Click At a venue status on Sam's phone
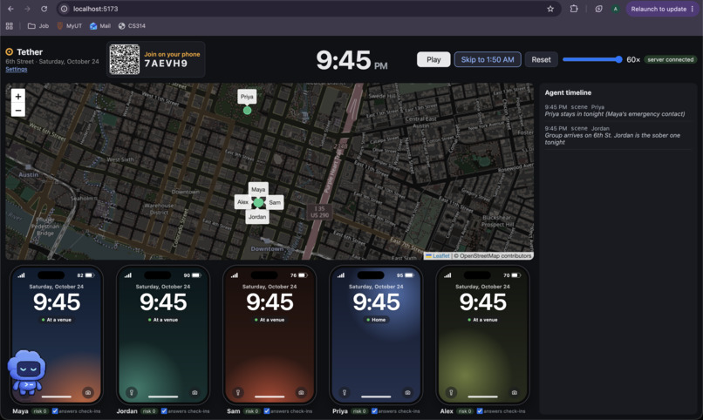The height and width of the screenshot is (420, 703). (270, 320)
